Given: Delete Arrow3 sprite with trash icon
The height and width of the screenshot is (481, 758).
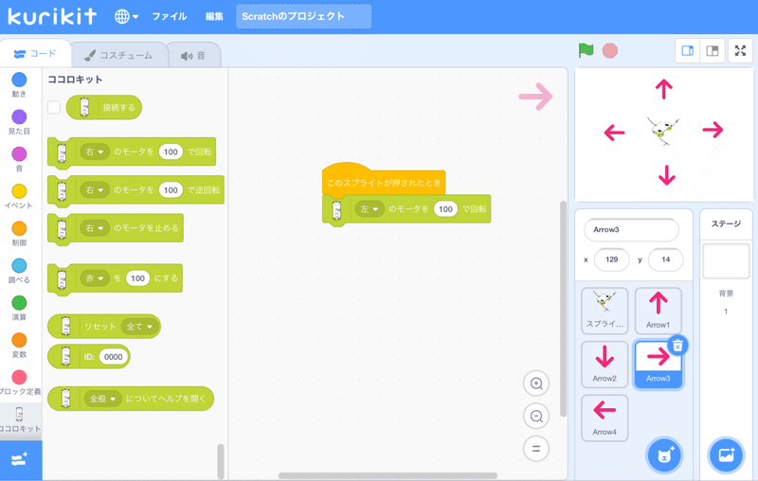Looking at the screenshot, I should [x=677, y=346].
